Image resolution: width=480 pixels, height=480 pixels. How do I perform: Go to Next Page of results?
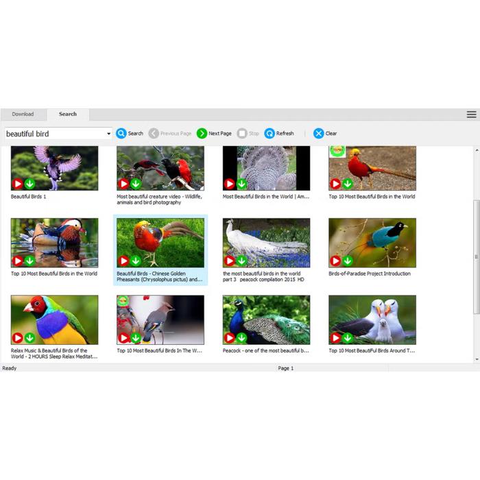click(202, 134)
